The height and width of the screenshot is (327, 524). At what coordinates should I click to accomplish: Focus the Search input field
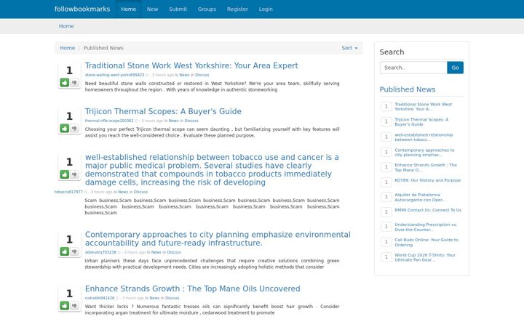click(x=413, y=68)
